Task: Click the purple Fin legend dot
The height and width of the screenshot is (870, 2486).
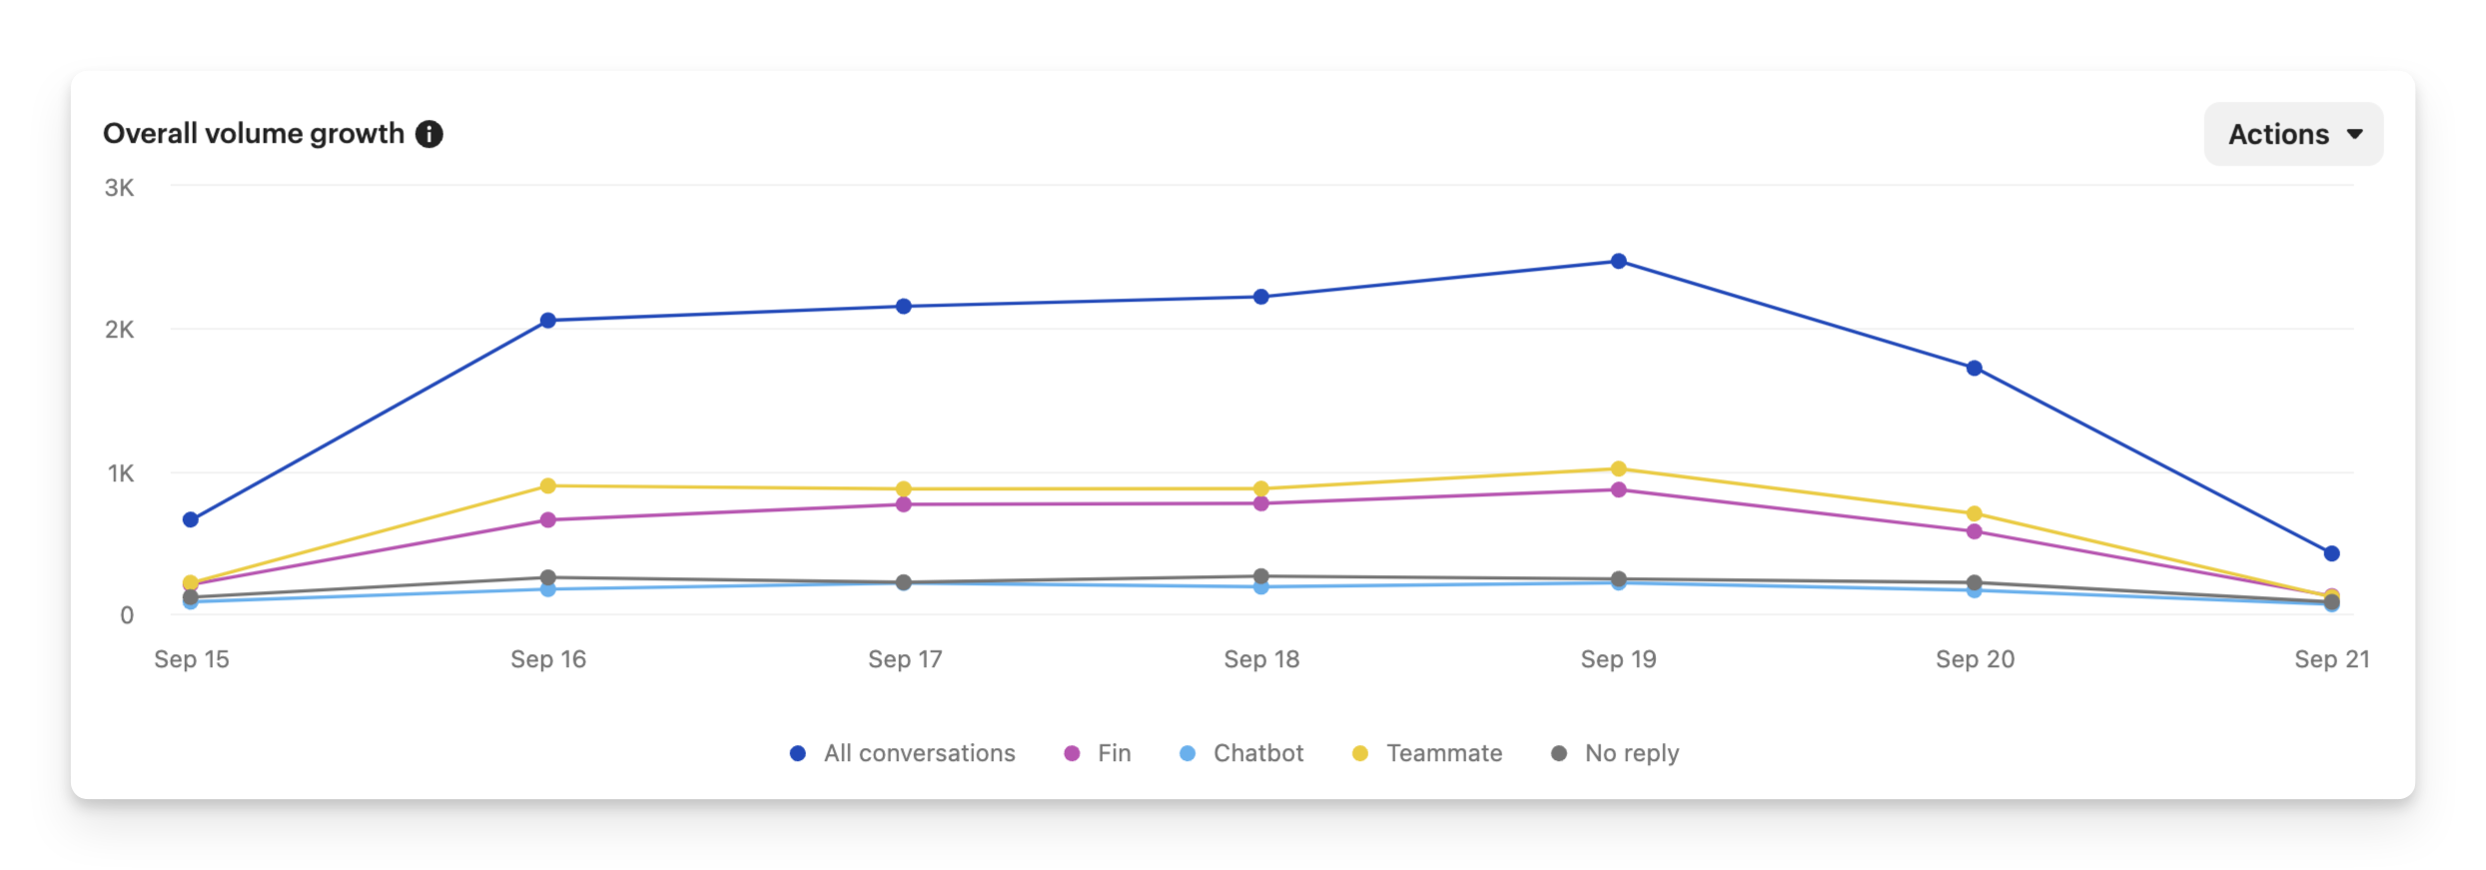Action: [x=1072, y=753]
